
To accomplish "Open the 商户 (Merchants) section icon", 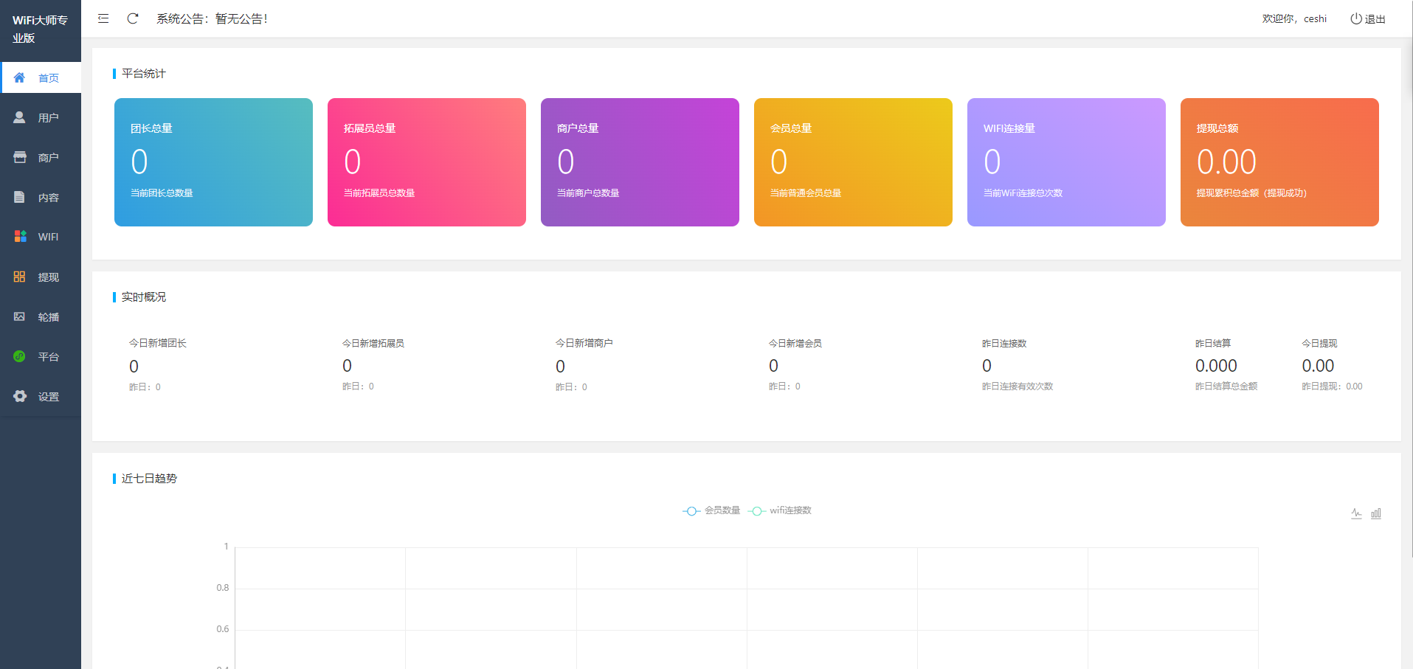I will (19, 156).
